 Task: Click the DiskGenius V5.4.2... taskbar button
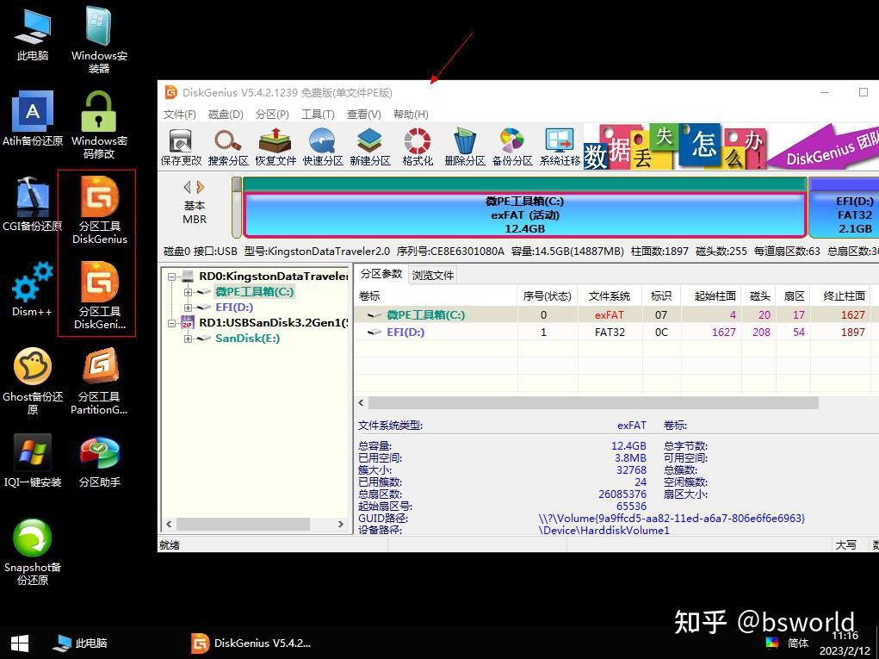tap(251, 643)
